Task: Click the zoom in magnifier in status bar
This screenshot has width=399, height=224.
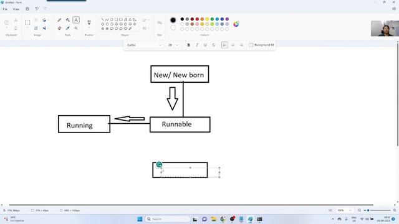Action: tap(395, 210)
